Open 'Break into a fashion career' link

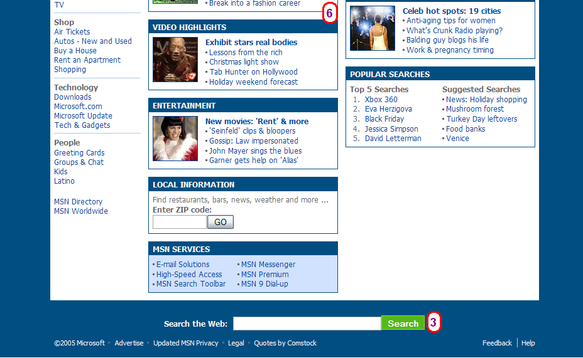point(254,3)
